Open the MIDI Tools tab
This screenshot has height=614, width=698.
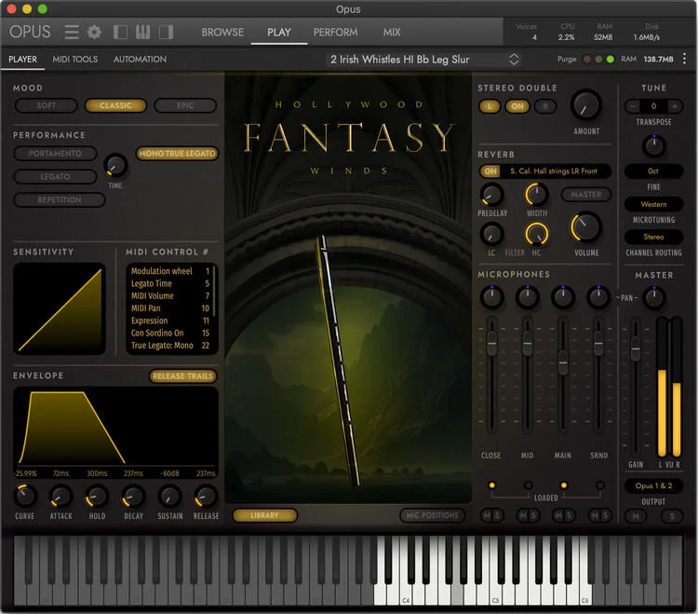pos(74,60)
